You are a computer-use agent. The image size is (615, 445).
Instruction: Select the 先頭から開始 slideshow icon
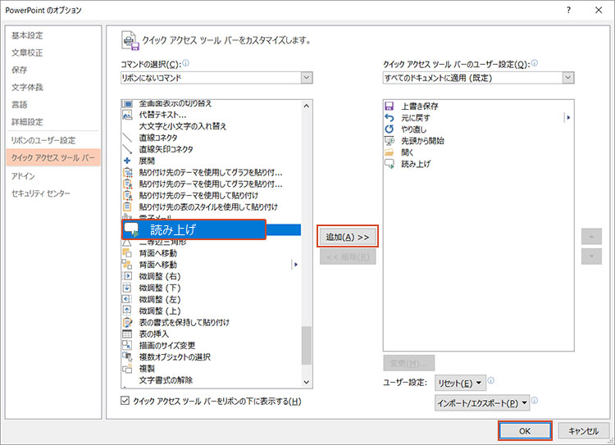click(389, 141)
